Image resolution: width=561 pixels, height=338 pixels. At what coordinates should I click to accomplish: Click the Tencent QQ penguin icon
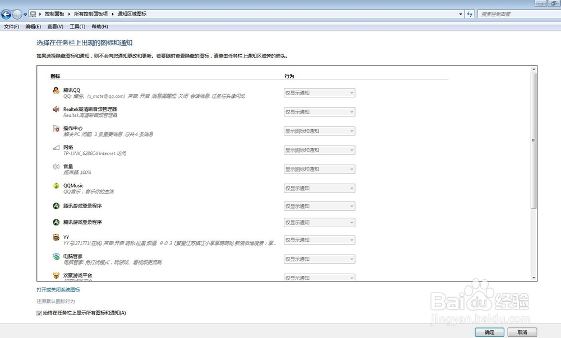(x=56, y=90)
